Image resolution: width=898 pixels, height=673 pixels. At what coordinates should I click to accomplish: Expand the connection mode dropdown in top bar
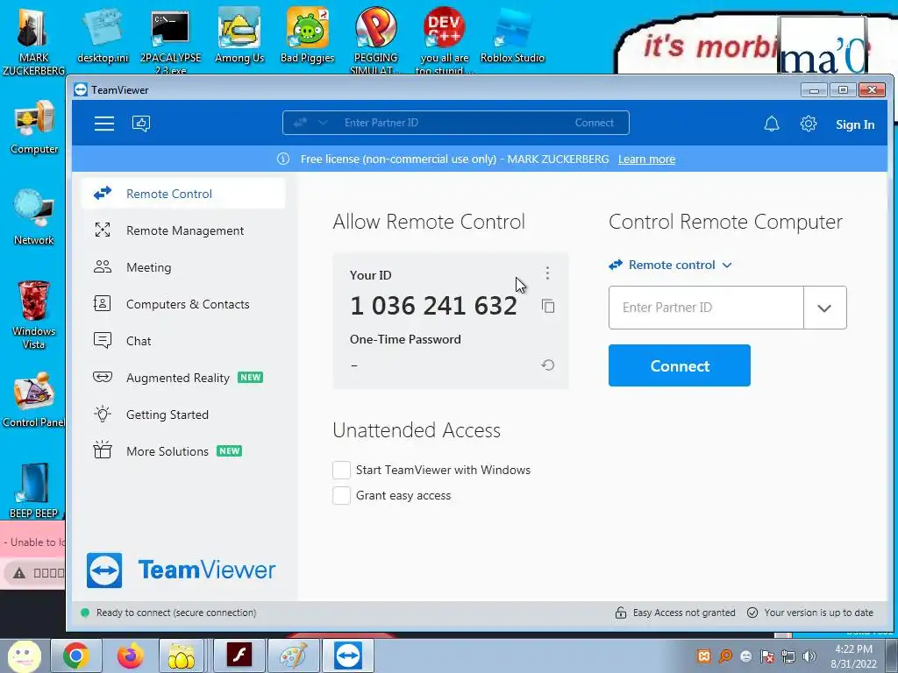(x=323, y=123)
